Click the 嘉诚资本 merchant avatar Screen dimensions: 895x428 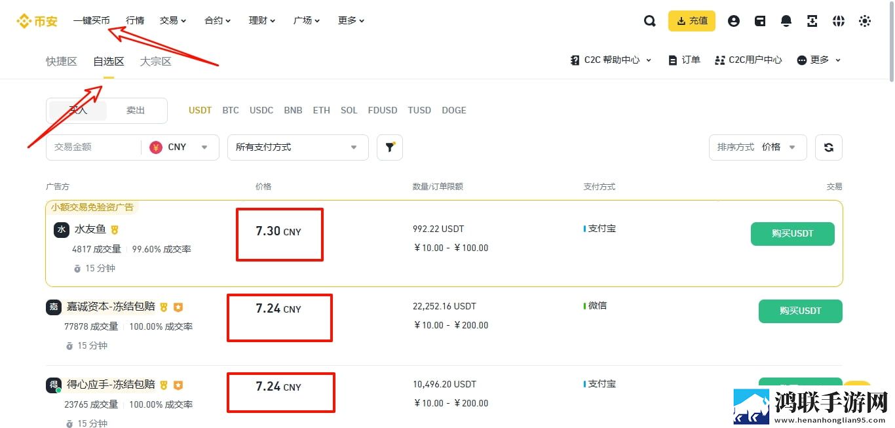54,307
